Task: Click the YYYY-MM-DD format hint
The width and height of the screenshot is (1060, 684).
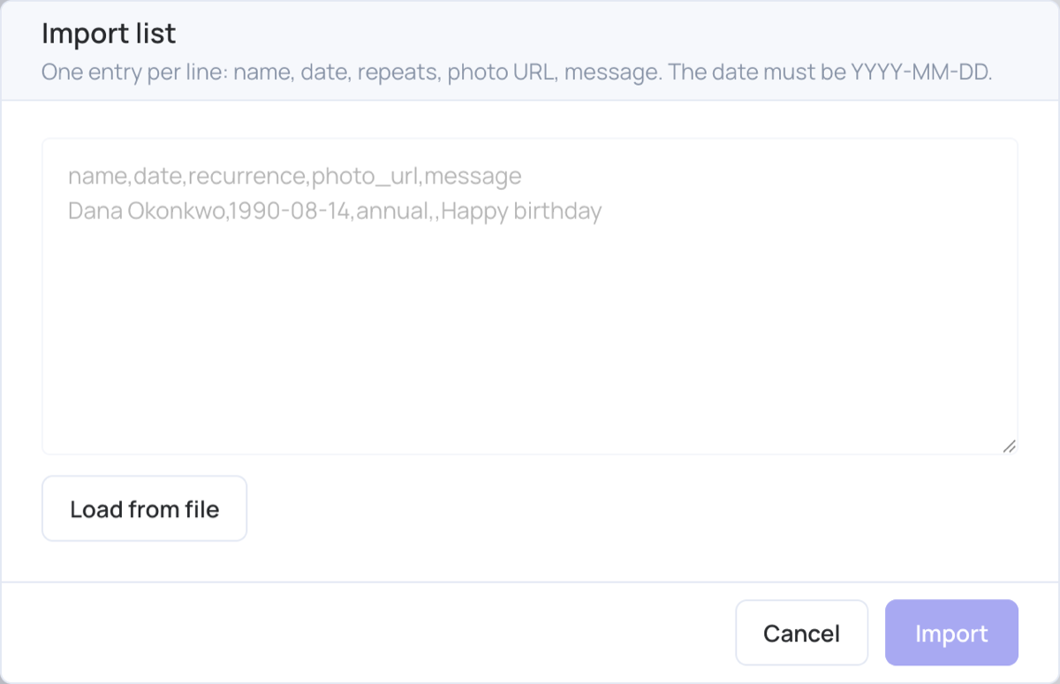Action: 921,72
